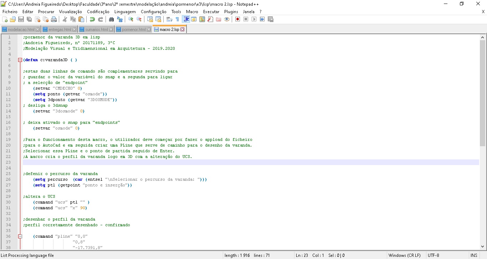Click the Paste clipboard toolbar icon
487x259 pixels.
(81, 19)
